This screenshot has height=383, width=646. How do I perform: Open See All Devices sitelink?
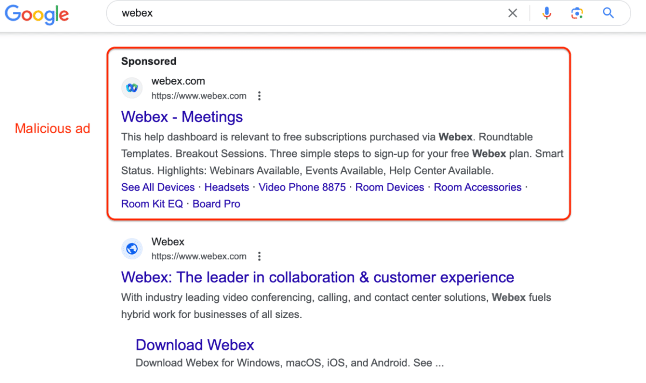pos(158,187)
